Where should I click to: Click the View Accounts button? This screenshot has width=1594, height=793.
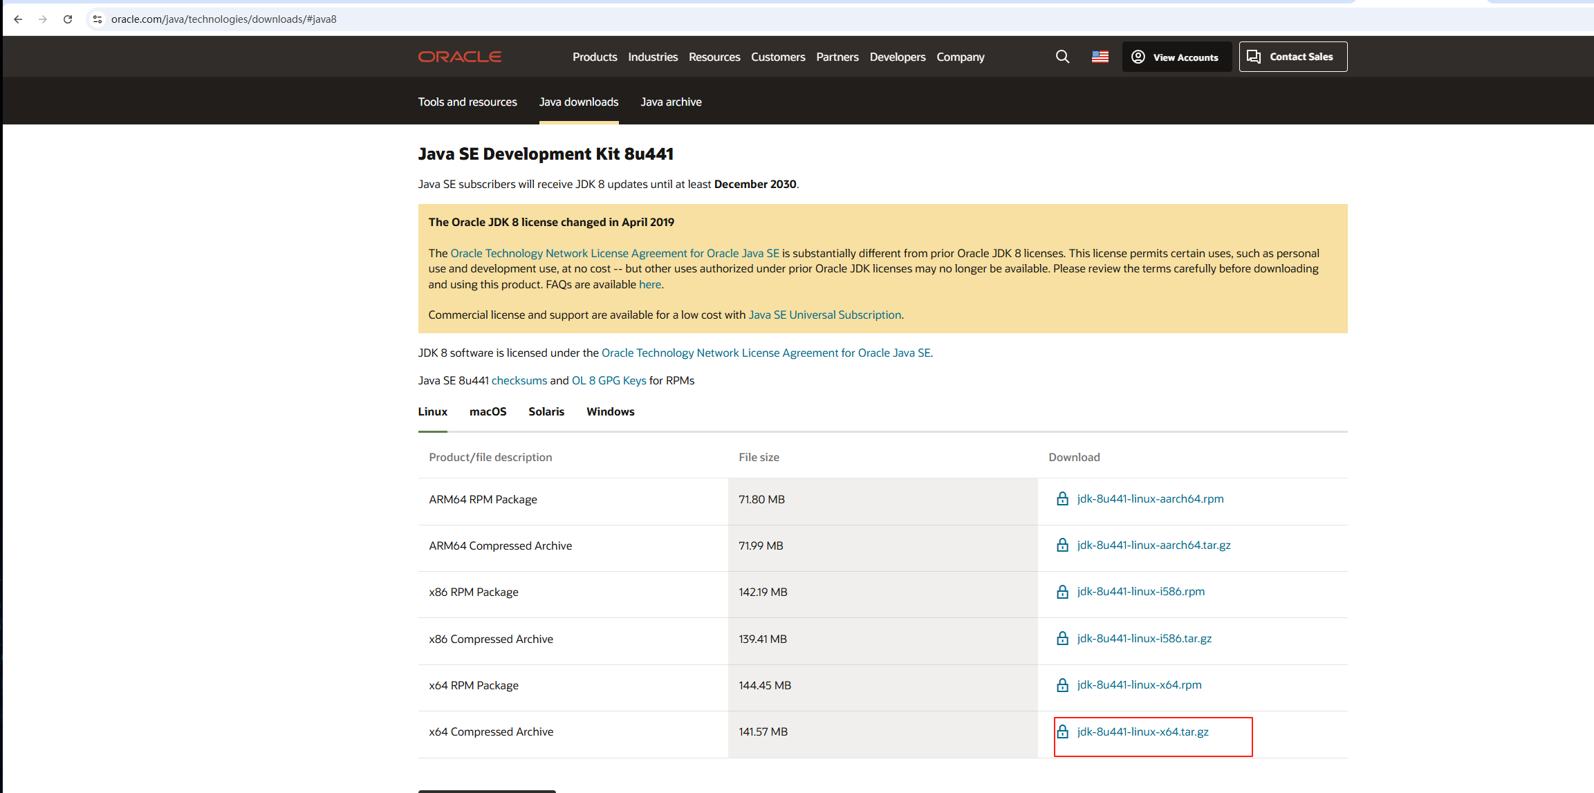(x=1176, y=57)
